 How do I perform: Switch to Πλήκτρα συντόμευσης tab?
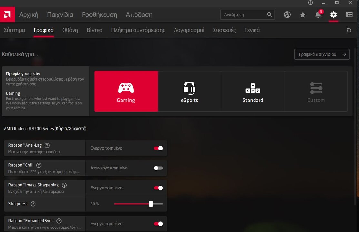pyautogui.click(x=138, y=30)
